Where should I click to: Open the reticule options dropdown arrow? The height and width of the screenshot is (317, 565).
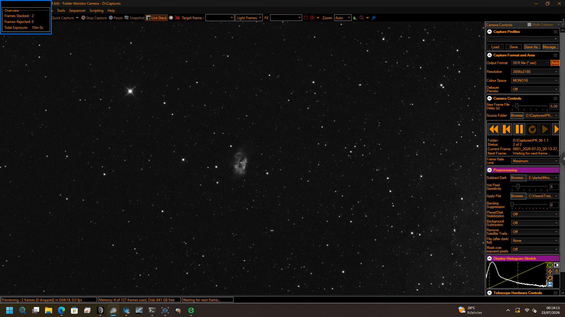click(x=318, y=18)
